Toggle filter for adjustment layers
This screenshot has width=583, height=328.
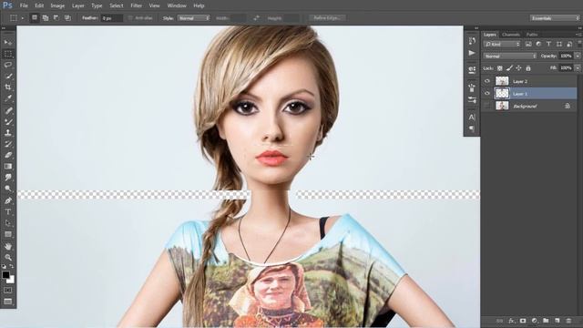coord(538,44)
